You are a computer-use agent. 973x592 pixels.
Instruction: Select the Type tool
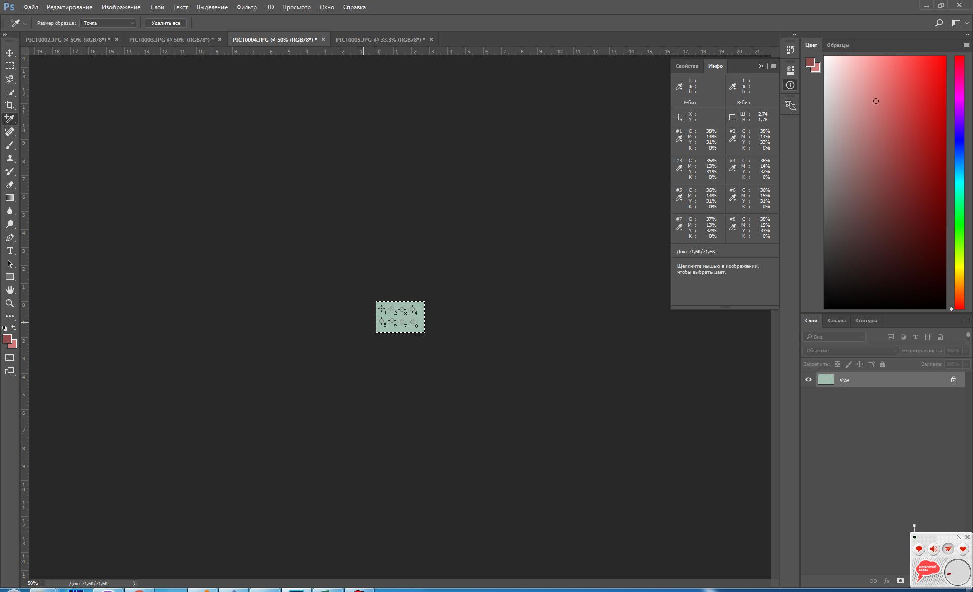pos(10,251)
